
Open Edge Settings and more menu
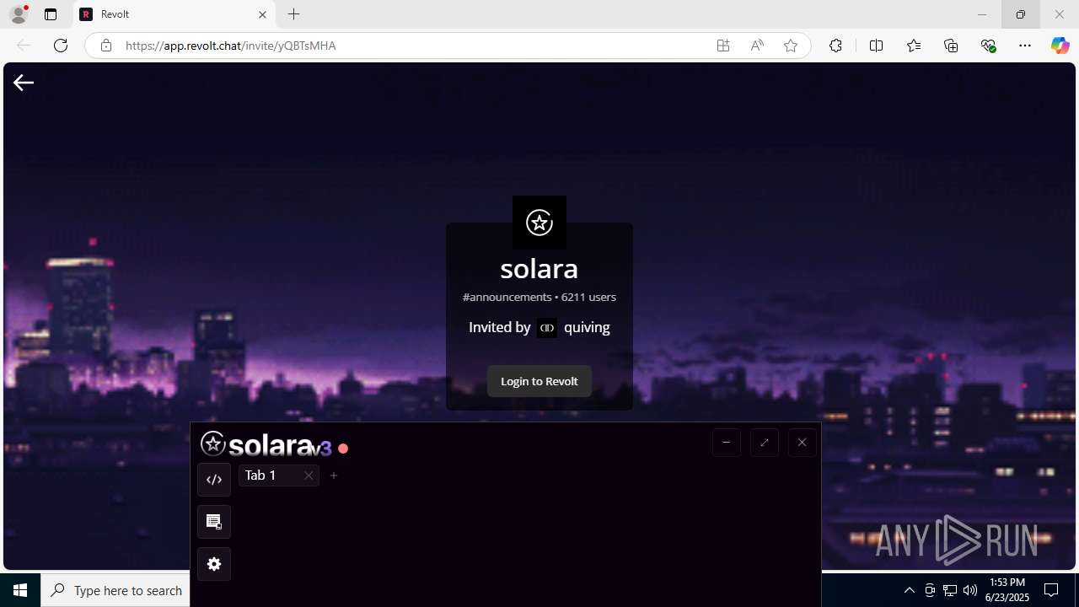tap(1025, 46)
